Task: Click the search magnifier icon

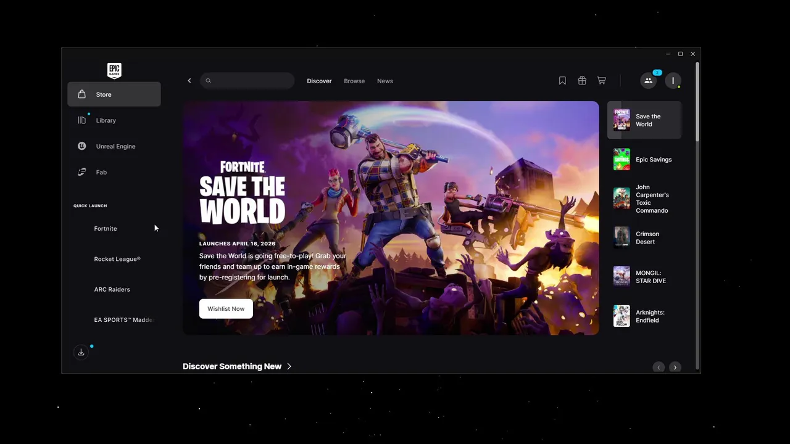Action: pos(208,81)
